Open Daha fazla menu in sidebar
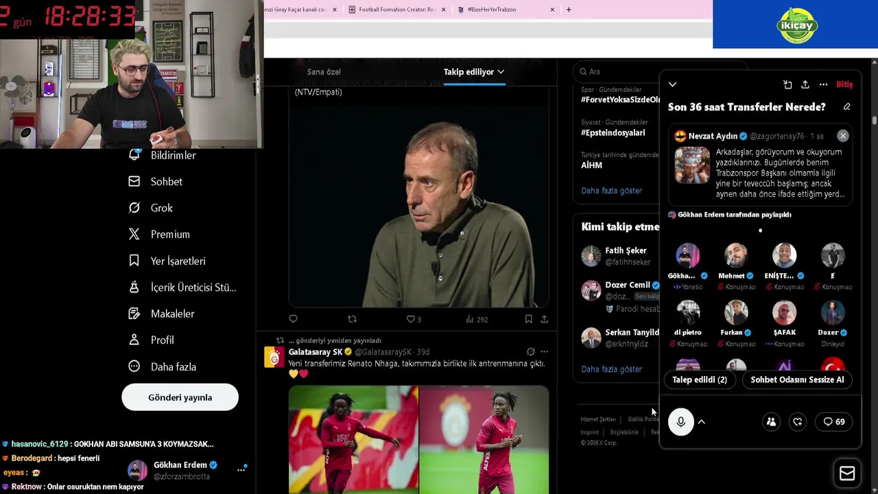 163,366
